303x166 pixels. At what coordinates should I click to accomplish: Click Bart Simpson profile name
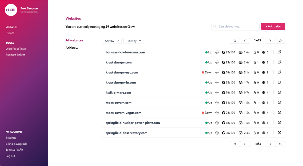(x=29, y=8)
